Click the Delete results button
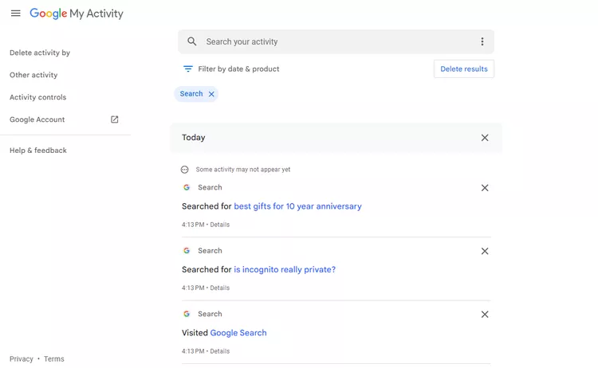The height and width of the screenshot is (368, 598). click(x=464, y=69)
